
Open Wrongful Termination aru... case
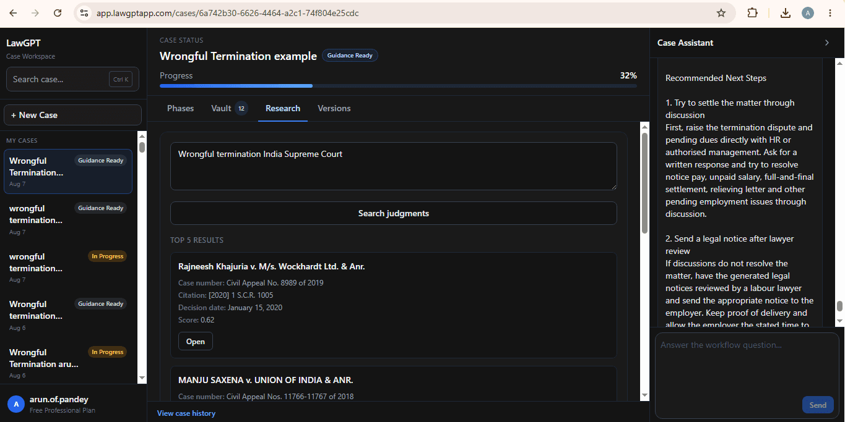pos(68,363)
